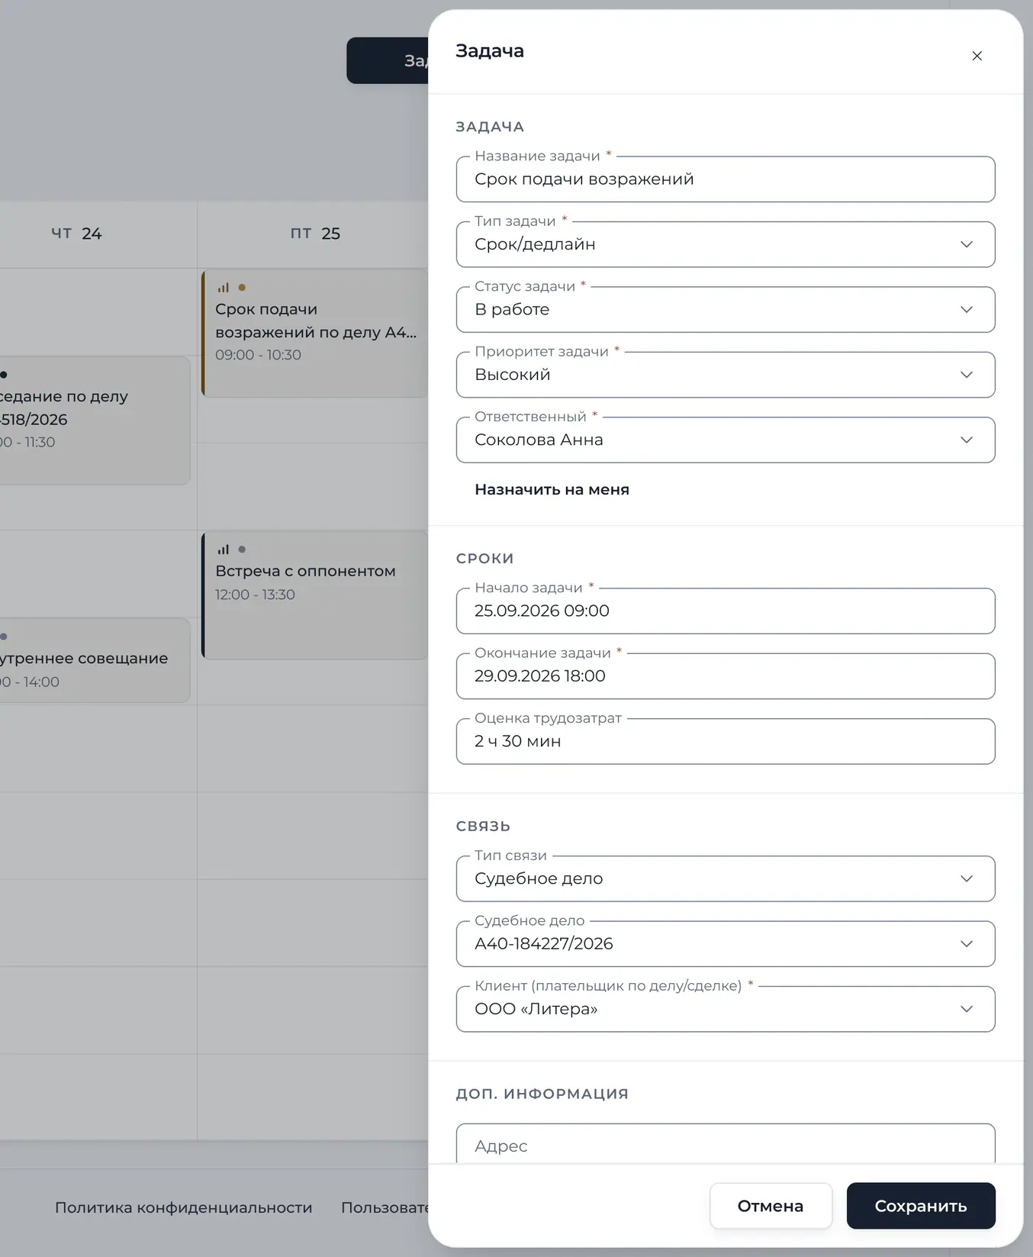Click the Окончание задачи date field
This screenshot has height=1257, width=1033.
click(726, 676)
